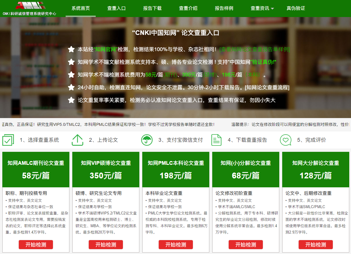
Task: Click the umbrella icon for 支付宝微信支付
Action: tap(147, 140)
